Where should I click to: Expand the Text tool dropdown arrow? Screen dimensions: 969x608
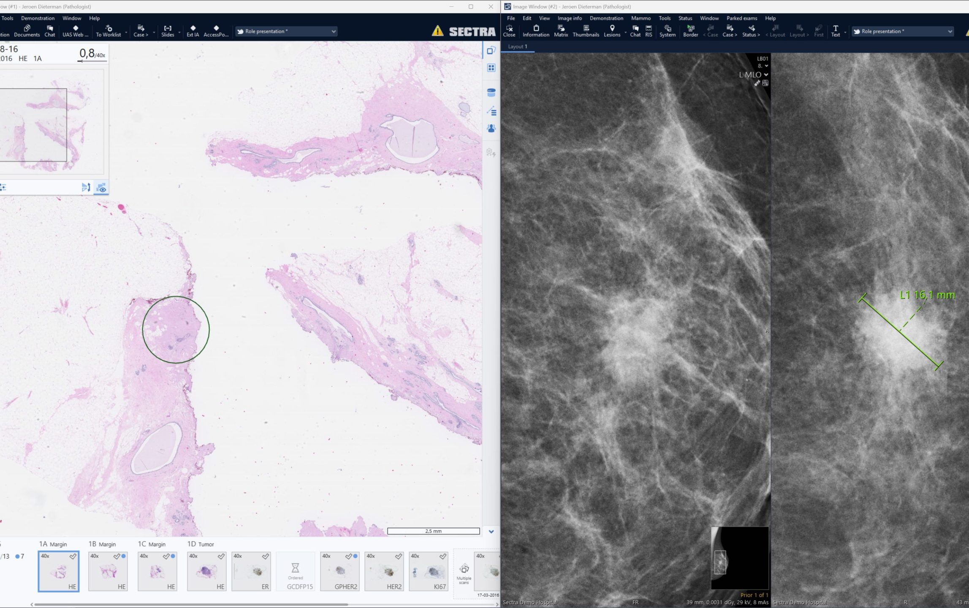coord(845,32)
